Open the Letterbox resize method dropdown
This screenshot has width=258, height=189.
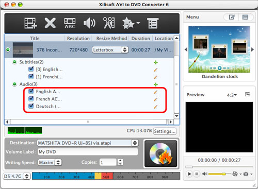tap(110, 50)
